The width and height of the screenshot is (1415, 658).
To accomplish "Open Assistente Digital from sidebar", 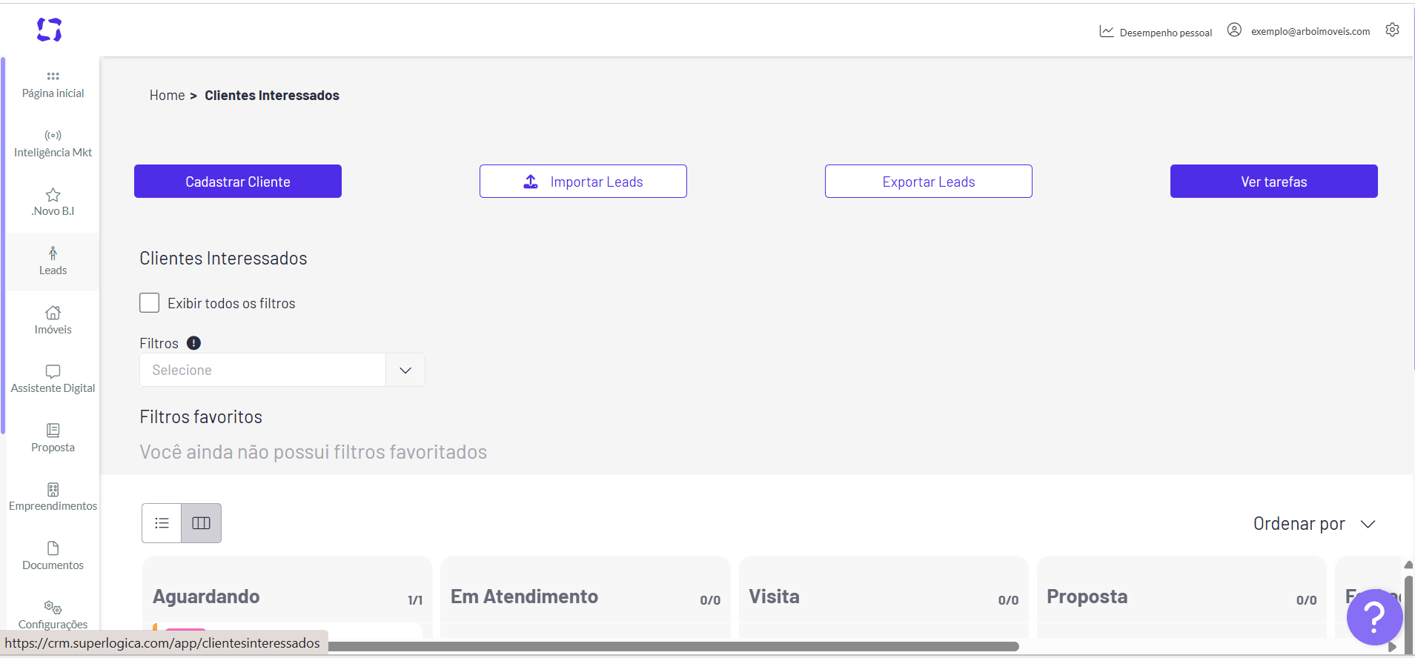I will (53, 379).
